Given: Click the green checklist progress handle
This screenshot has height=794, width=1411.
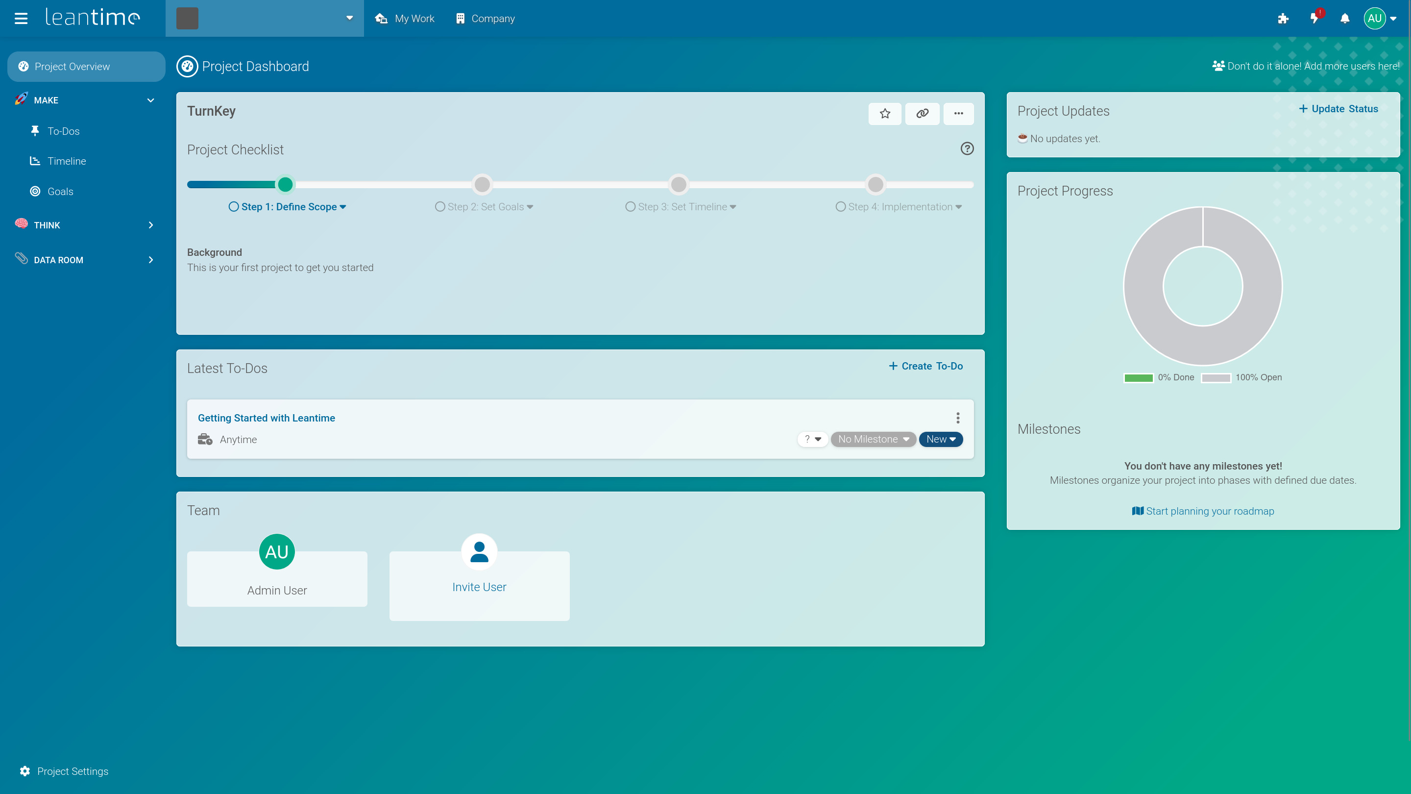Looking at the screenshot, I should pos(285,185).
